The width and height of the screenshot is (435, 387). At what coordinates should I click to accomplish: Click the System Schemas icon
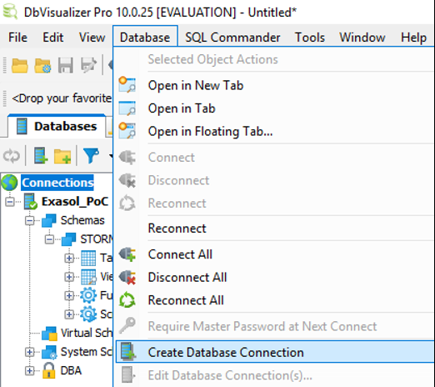[49, 352]
